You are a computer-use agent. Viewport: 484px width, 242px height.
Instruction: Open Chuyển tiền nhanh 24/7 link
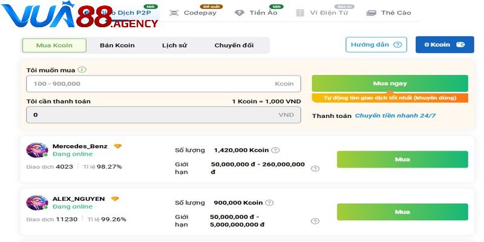pyautogui.click(x=395, y=116)
